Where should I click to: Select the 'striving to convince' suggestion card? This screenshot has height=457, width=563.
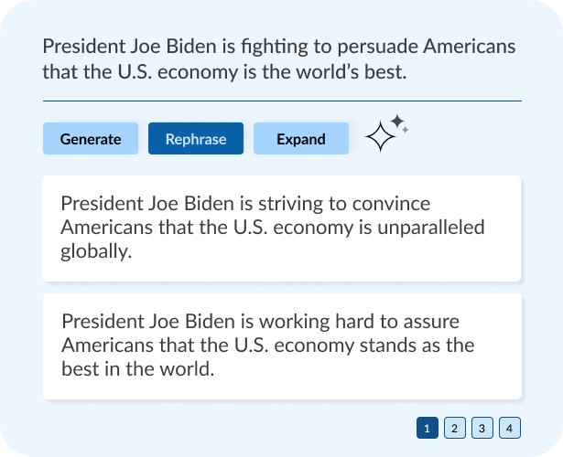coord(281,228)
